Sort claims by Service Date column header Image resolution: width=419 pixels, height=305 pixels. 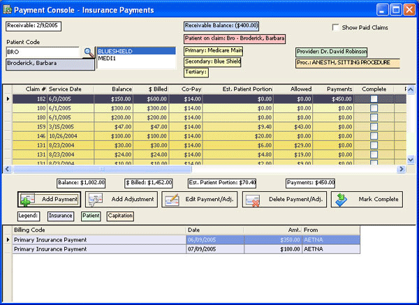[66, 89]
